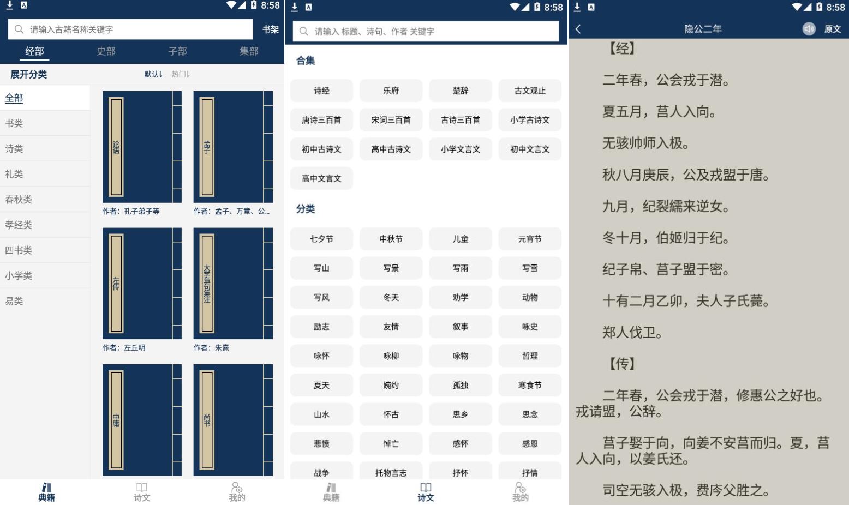
Task: Open the 宋词三百首 collection
Action: tap(391, 120)
